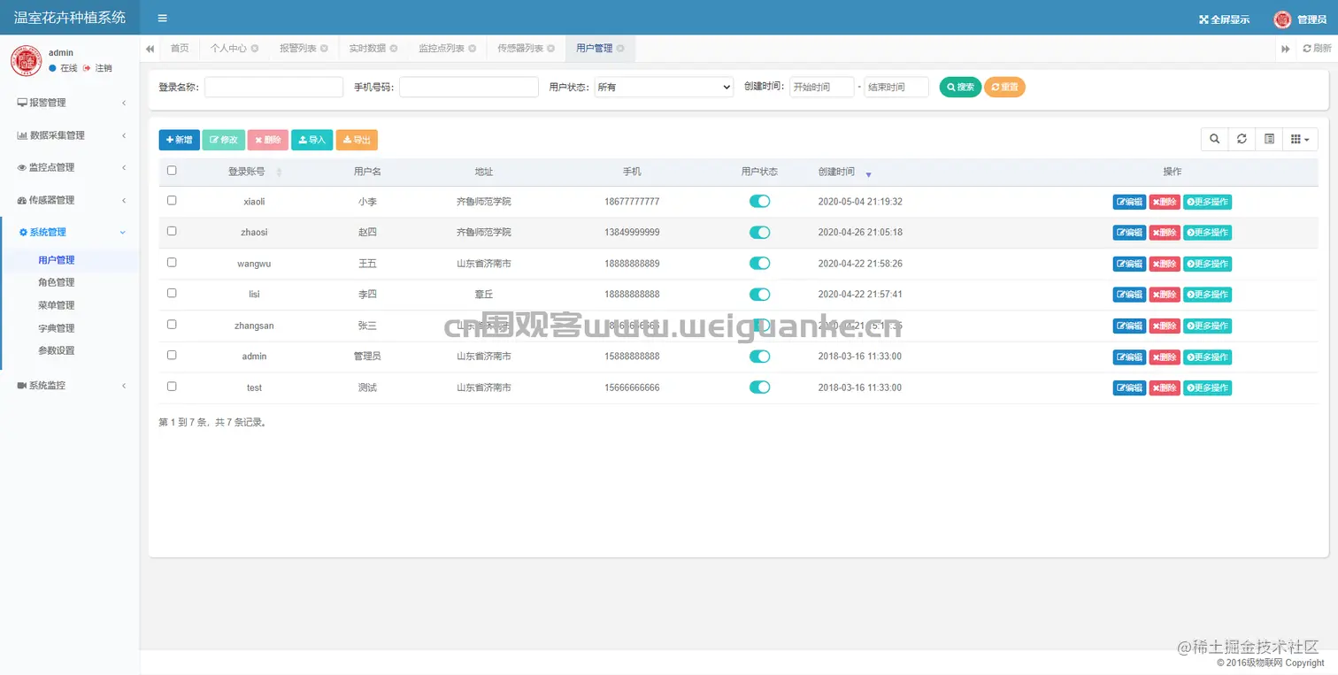This screenshot has height=675, width=1338.
Task: Click 编辑 for lisi row
Action: (1129, 295)
